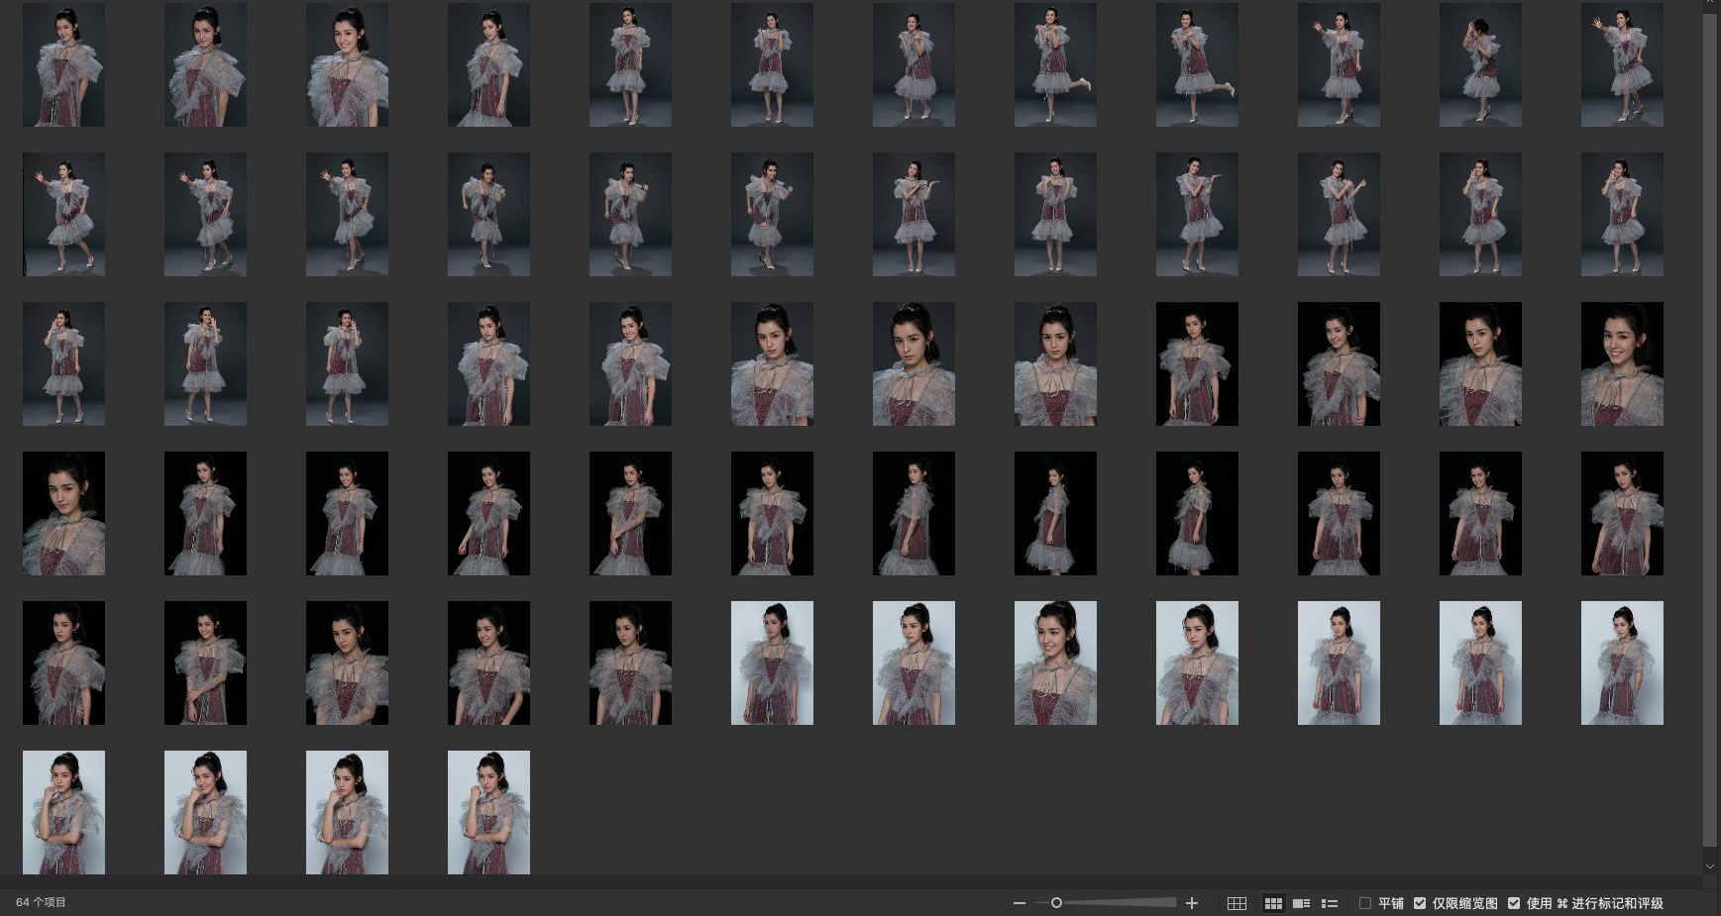Switch to thumbnails view icon
1721x916 pixels.
(1273, 903)
